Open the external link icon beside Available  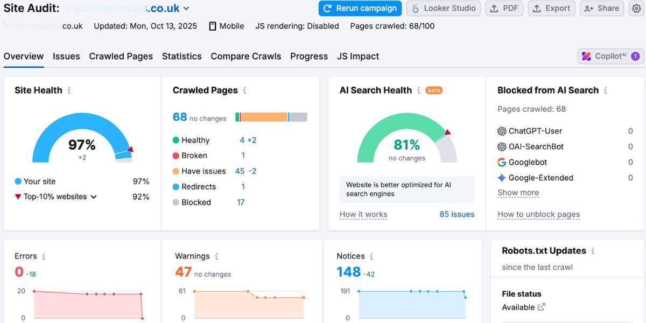tap(542, 307)
